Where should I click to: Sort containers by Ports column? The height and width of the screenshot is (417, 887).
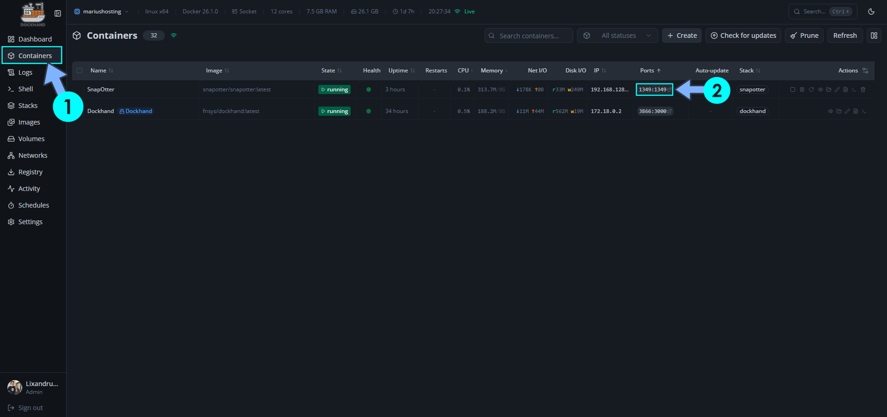click(650, 71)
